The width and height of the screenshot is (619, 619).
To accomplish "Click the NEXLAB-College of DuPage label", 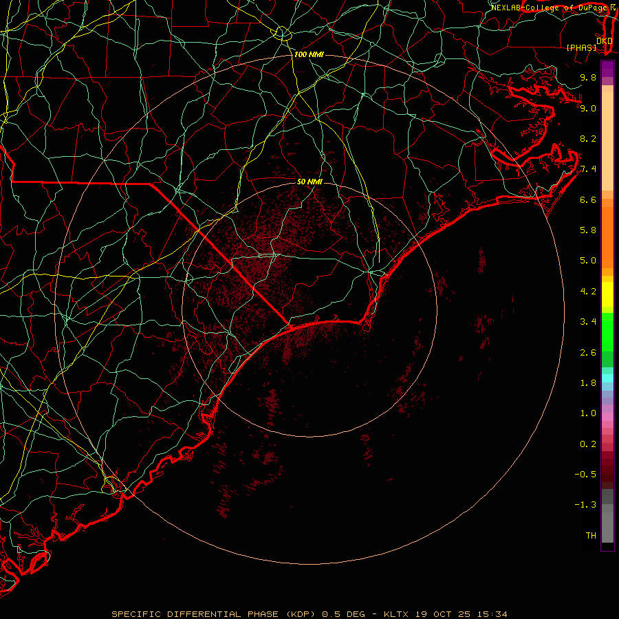I will (550, 8).
